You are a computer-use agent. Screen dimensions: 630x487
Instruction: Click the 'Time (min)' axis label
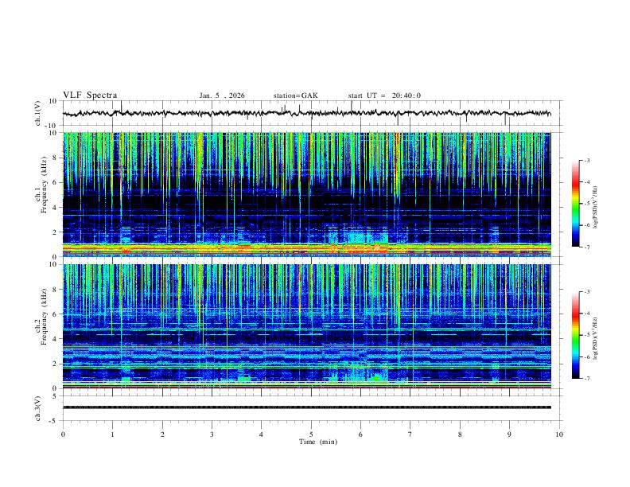point(318,442)
